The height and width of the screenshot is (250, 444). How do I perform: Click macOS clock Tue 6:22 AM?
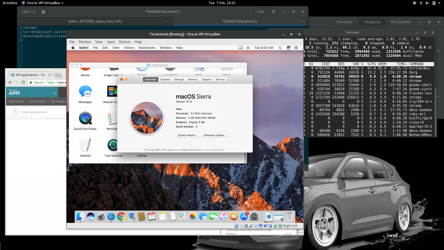point(264,48)
